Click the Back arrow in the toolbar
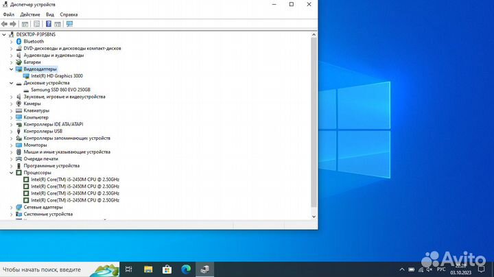The height and width of the screenshot is (277, 494). (5, 24)
